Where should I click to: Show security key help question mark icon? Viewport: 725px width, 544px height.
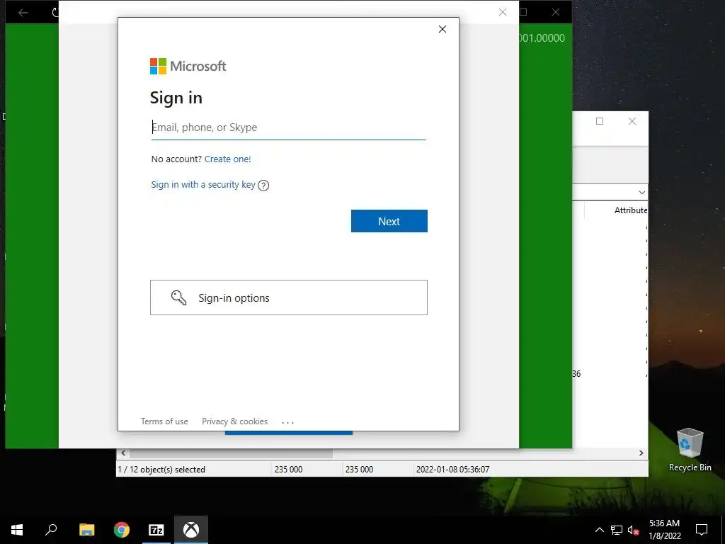(x=263, y=186)
